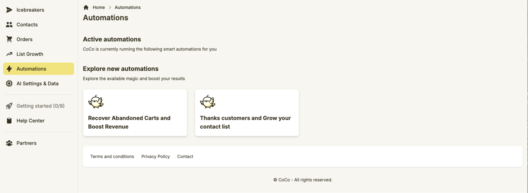
Task: Click the Orders shopping cart icon
Action: (x=9, y=39)
